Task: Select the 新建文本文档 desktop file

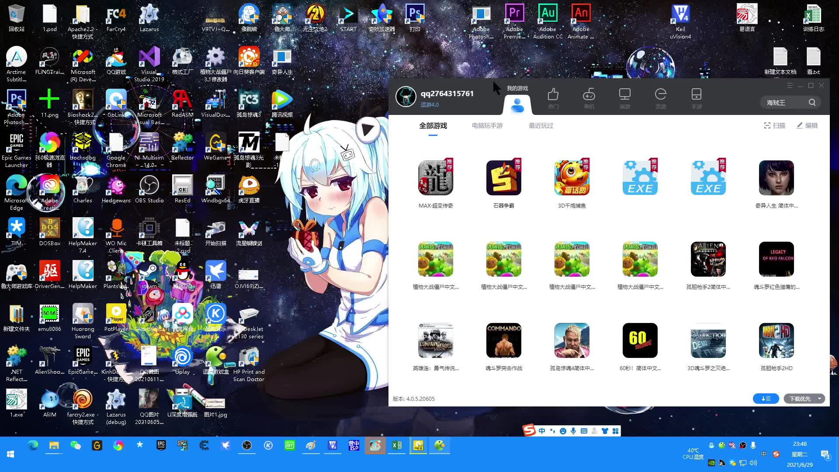Action: (x=780, y=61)
